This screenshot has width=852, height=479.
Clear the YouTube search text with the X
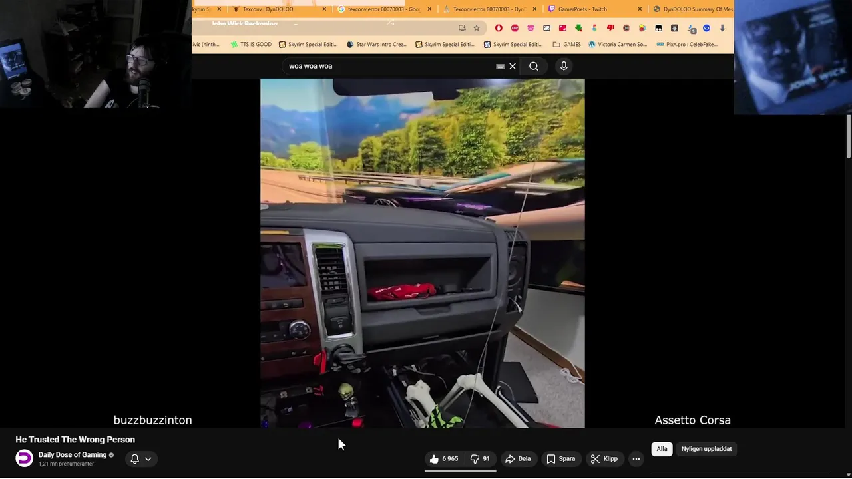[513, 66]
